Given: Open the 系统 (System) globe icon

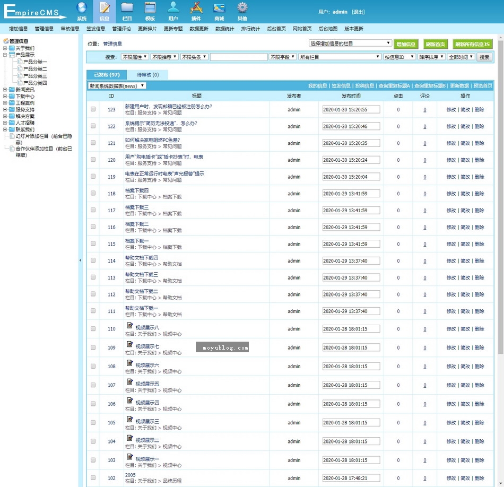Looking at the screenshot, I should 82,8.
